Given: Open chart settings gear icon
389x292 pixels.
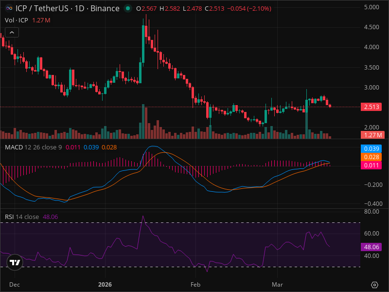Looking at the screenshot, I should pos(374,285).
